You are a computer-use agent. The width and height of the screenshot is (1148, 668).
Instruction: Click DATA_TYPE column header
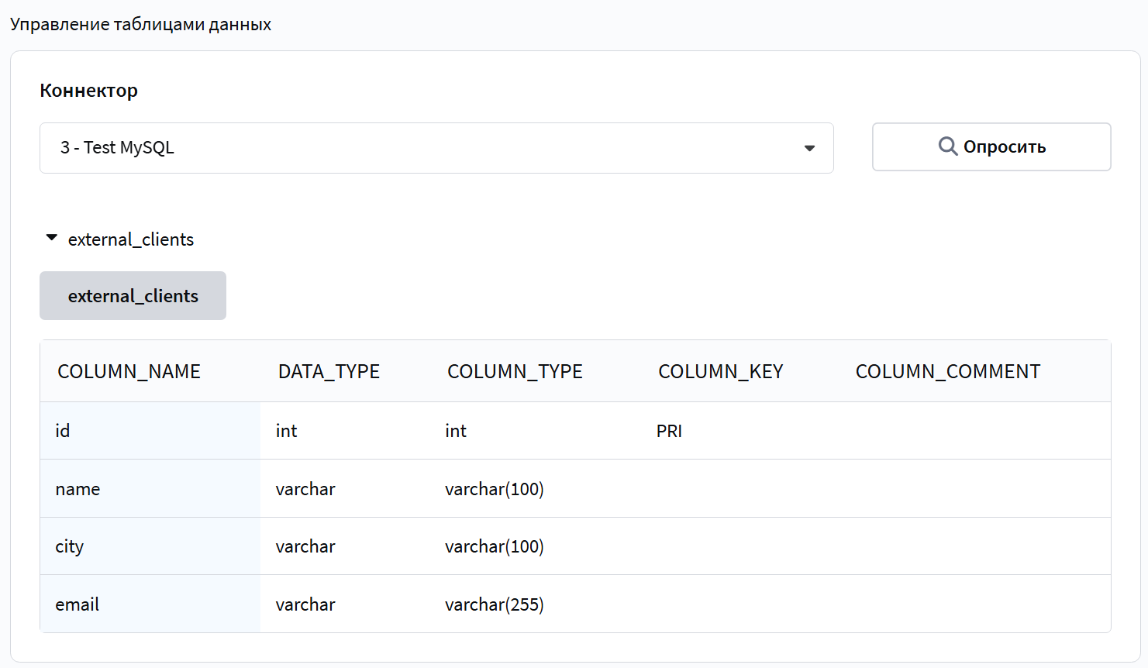[x=329, y=371]
